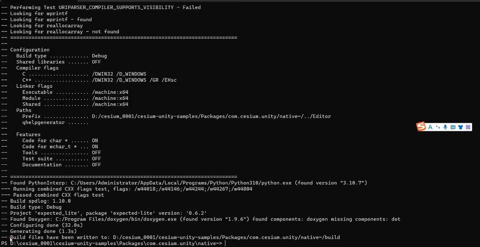Toggle the punctuation mode icon
This screenshot has height=247, width=480.
pos(438,127)
